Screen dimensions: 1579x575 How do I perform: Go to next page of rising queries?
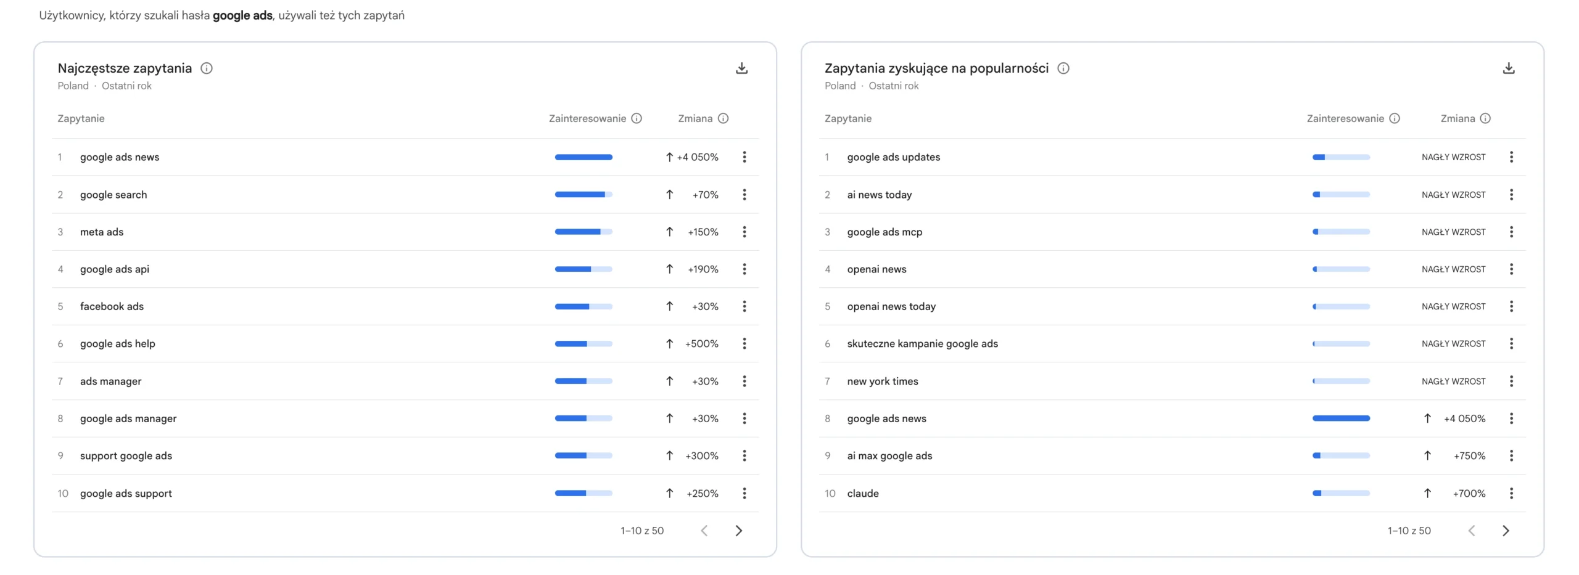pos(1506,531)
